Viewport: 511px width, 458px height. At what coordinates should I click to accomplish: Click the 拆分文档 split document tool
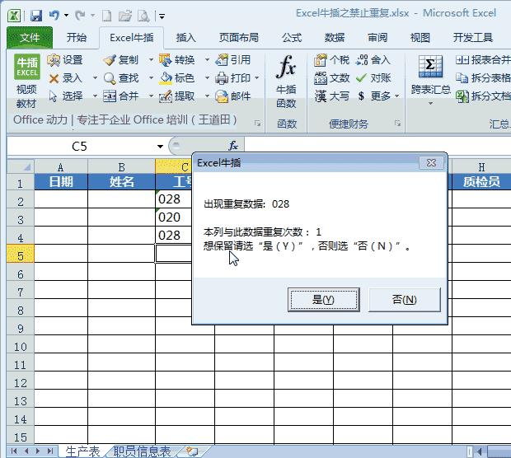[x=483, y=96]
